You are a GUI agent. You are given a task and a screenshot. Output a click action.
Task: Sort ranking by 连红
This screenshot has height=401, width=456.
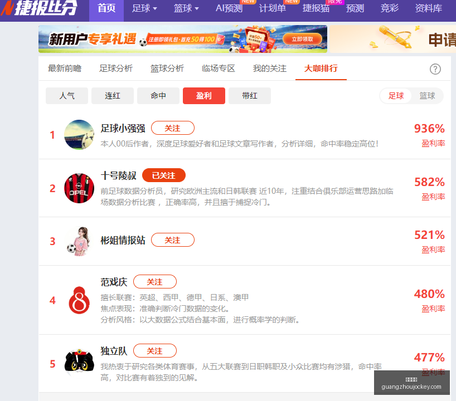click(x=113, y=96)
